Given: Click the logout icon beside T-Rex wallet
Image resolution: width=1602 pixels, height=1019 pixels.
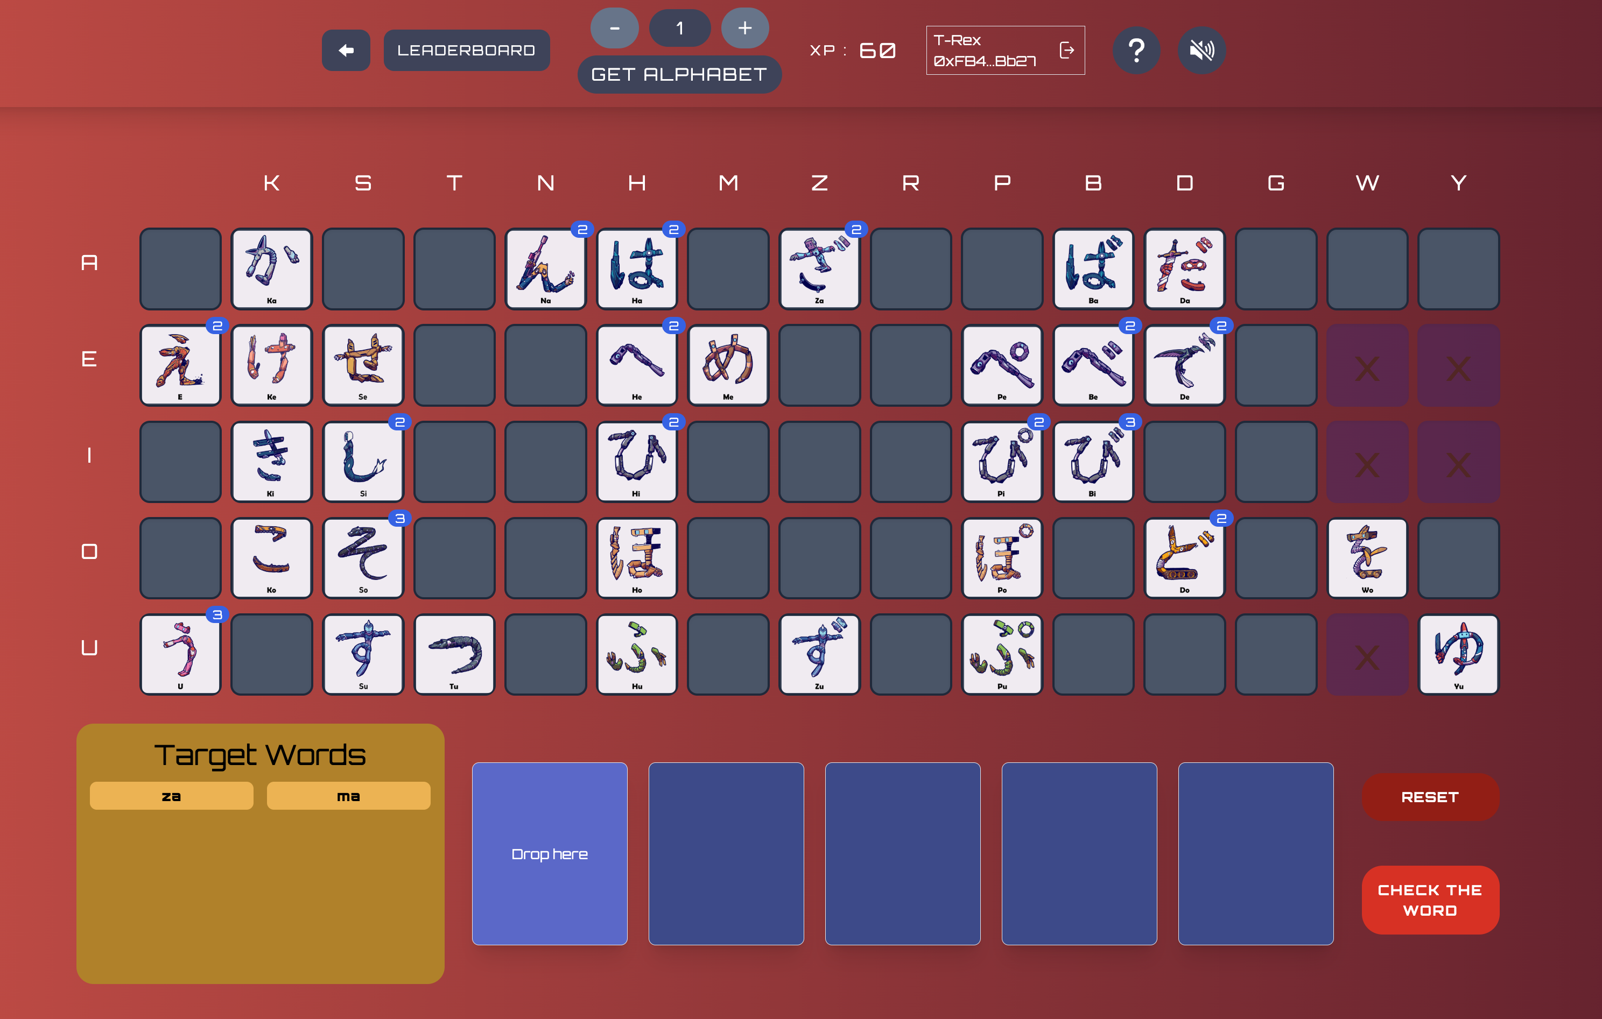Looking at the screenshot, I should (x=1066, y=51).
